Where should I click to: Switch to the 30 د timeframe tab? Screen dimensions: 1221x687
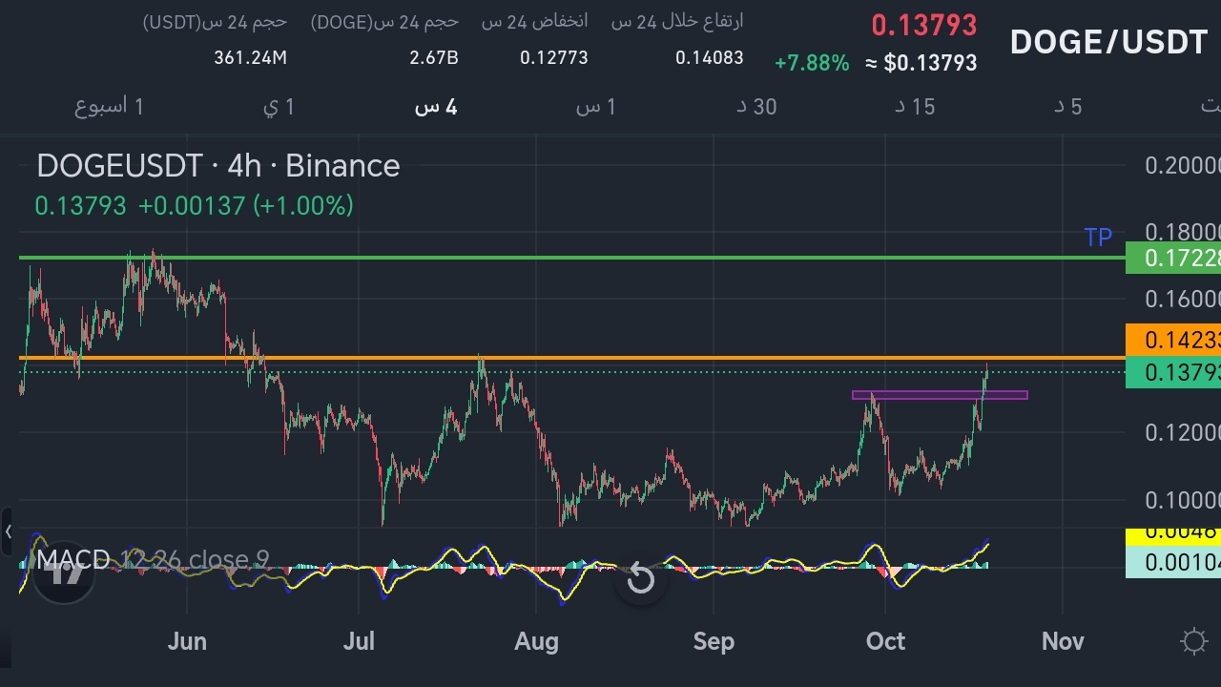[756, 106]
